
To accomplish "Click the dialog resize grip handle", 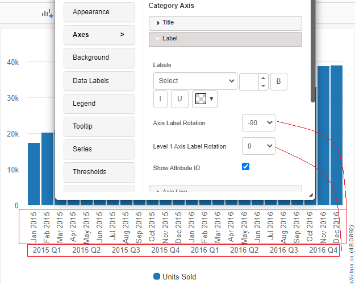I will (x=311, y=195).
